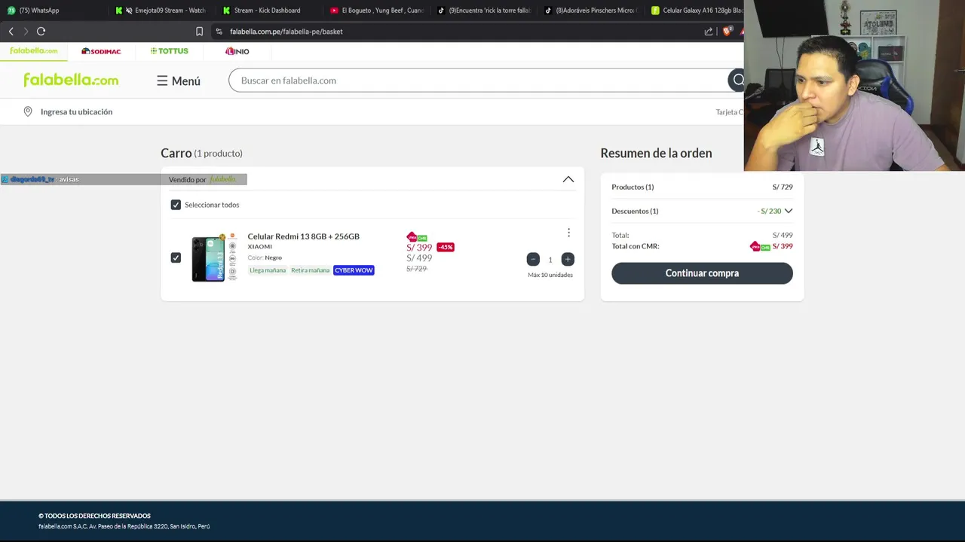Image resolution: width=965 pixels, height=542 pixels.
Task: Click the CYBER WOW badge
Action: click(x=354, y=270)
